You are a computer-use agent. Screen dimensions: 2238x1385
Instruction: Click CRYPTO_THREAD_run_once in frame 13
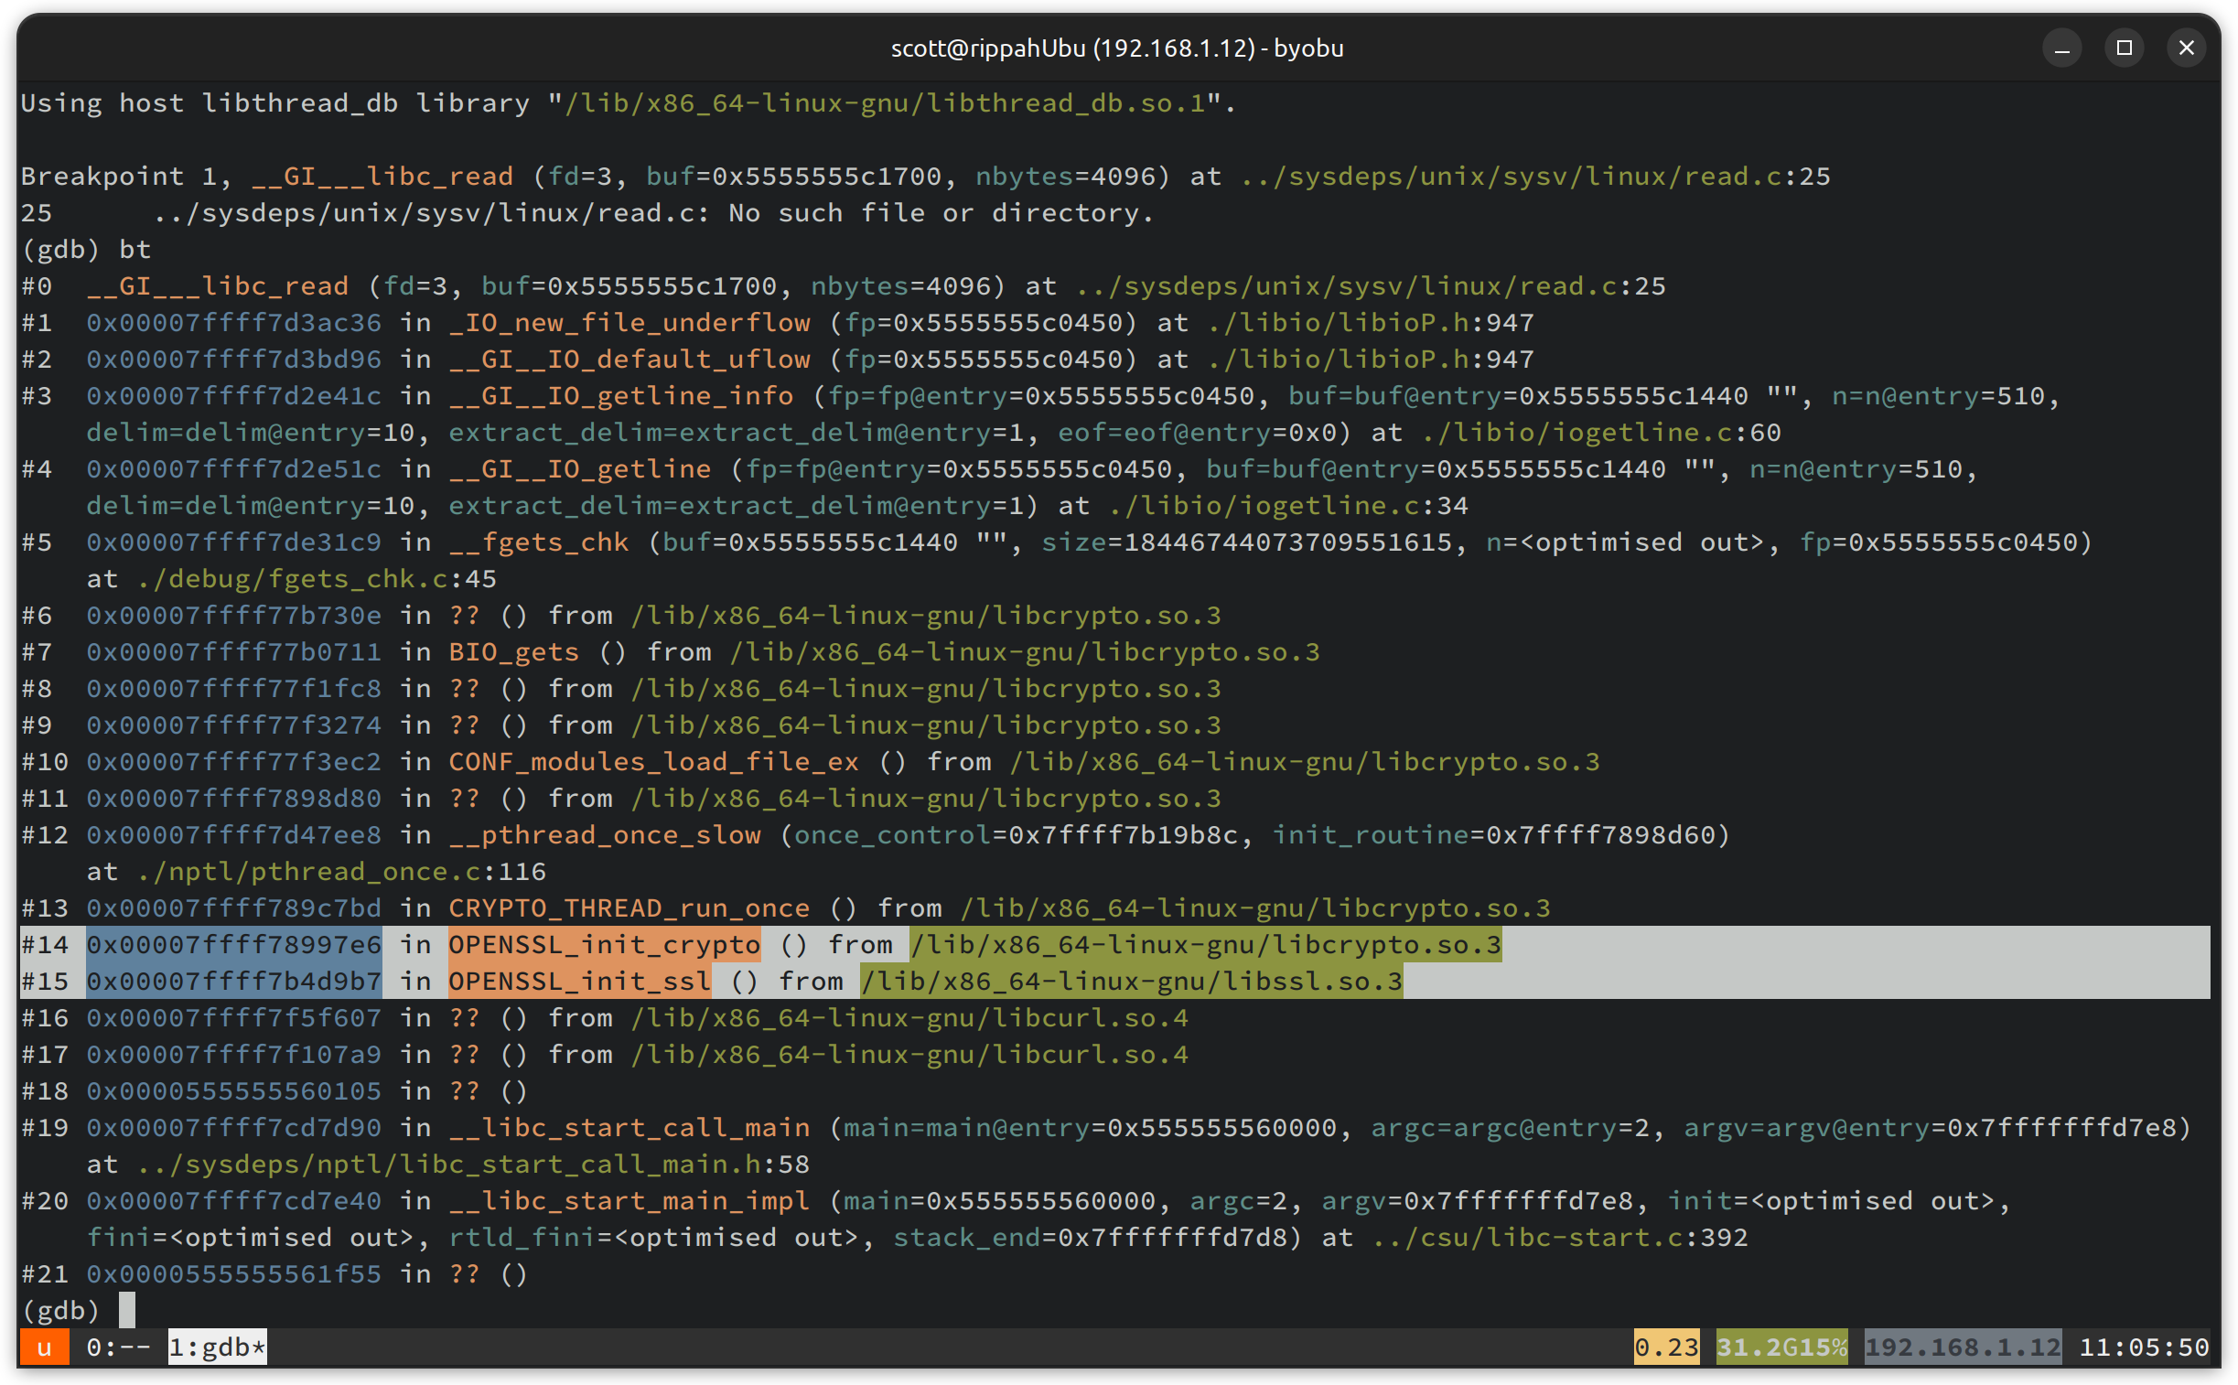point(629,907)
